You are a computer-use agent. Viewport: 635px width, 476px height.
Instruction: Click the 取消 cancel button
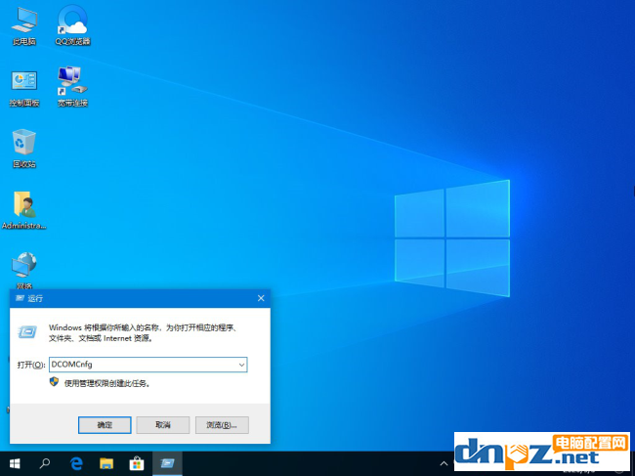(x=163, y=425)
